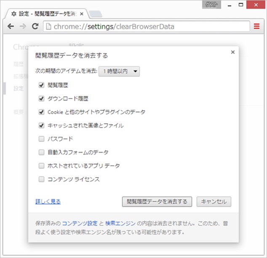The width and height of the screenshot is (267, 258).
Task: Open the コンテンツ設定 link
Action: (x=80, y=224)
